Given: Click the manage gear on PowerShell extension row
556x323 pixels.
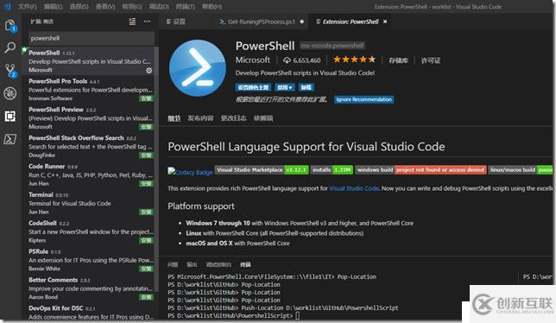Looking at the screenshot, I should 148,70.
